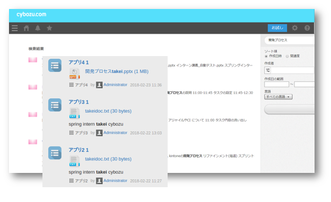This screenshot has height=202, width=331.
Task: Click the txt file icon under アプリ3 1
Action: coord(74,113)
